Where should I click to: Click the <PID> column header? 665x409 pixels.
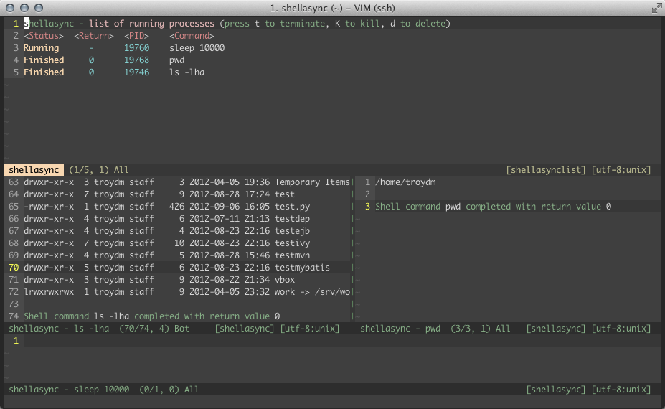click(136, 36)
